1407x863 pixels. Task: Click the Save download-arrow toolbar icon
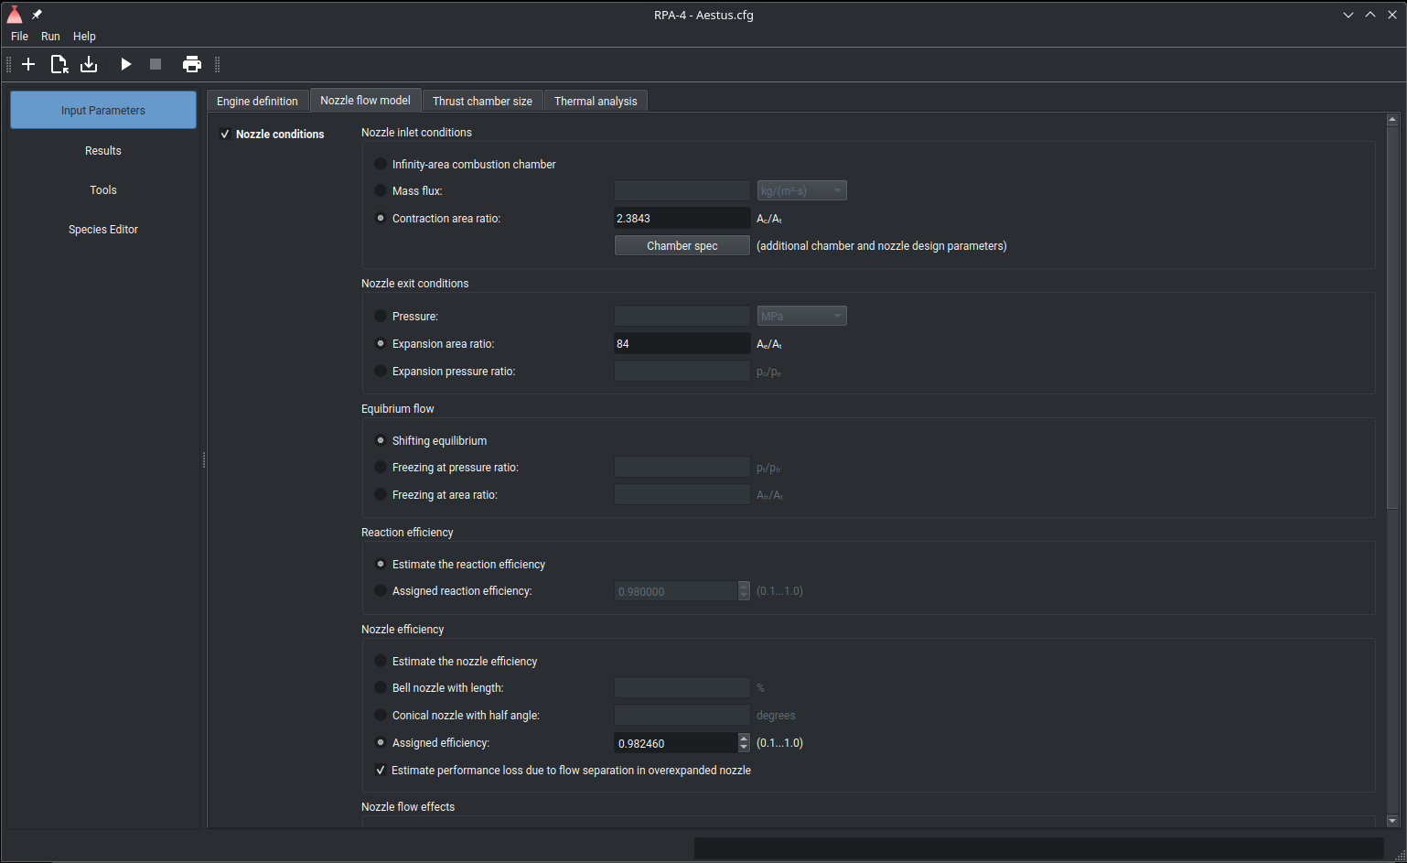click(89, 64)
